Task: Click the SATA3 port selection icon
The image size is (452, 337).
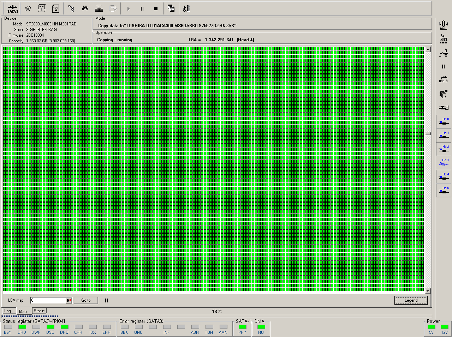Action: [12, 8]
